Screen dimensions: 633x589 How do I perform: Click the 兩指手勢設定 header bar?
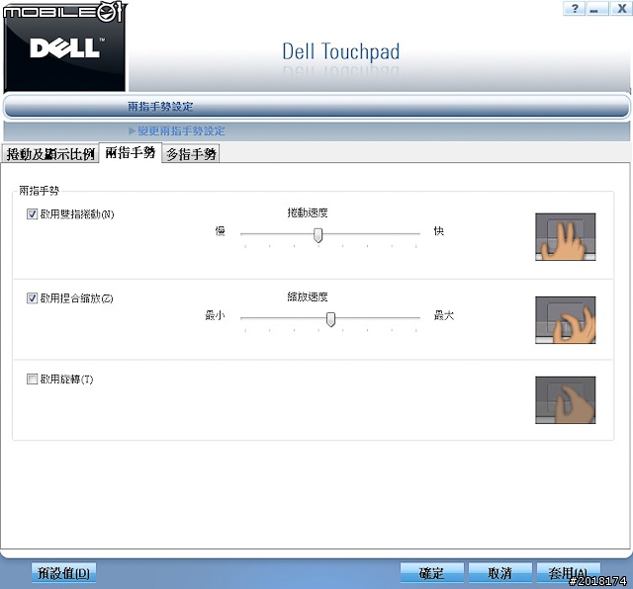point(316,107)
